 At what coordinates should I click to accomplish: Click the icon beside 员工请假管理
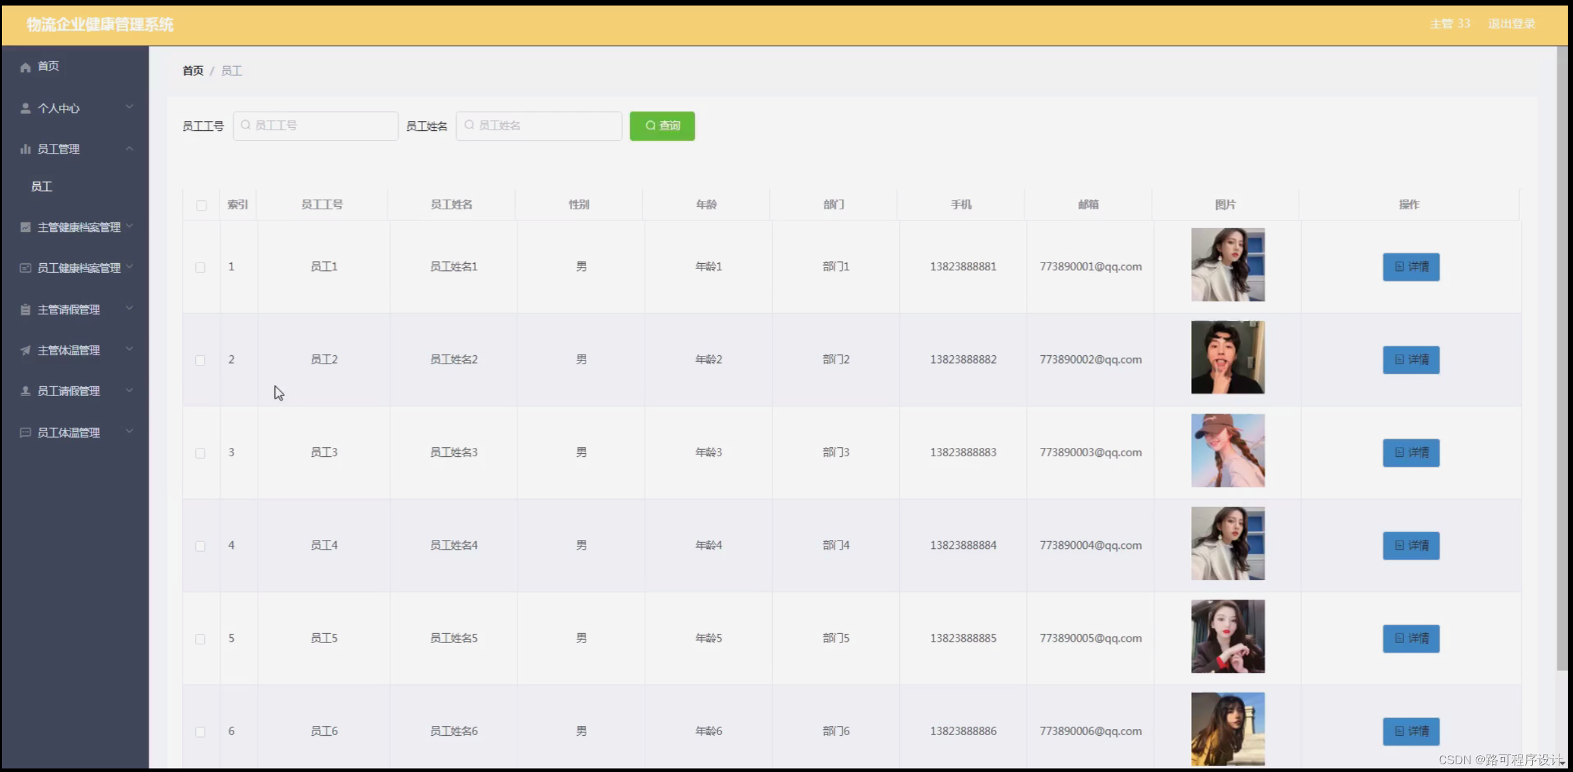(x=25, y=391)
